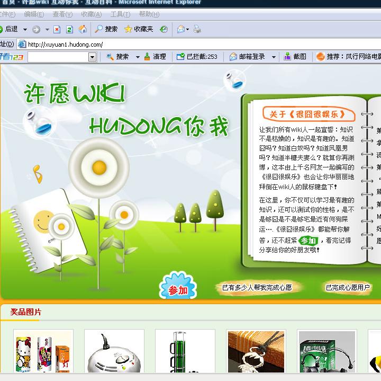Click the toolbar 搜索 search button
Image resolution: width=381 pixels, height=381 pixels.
coord(117,57)
